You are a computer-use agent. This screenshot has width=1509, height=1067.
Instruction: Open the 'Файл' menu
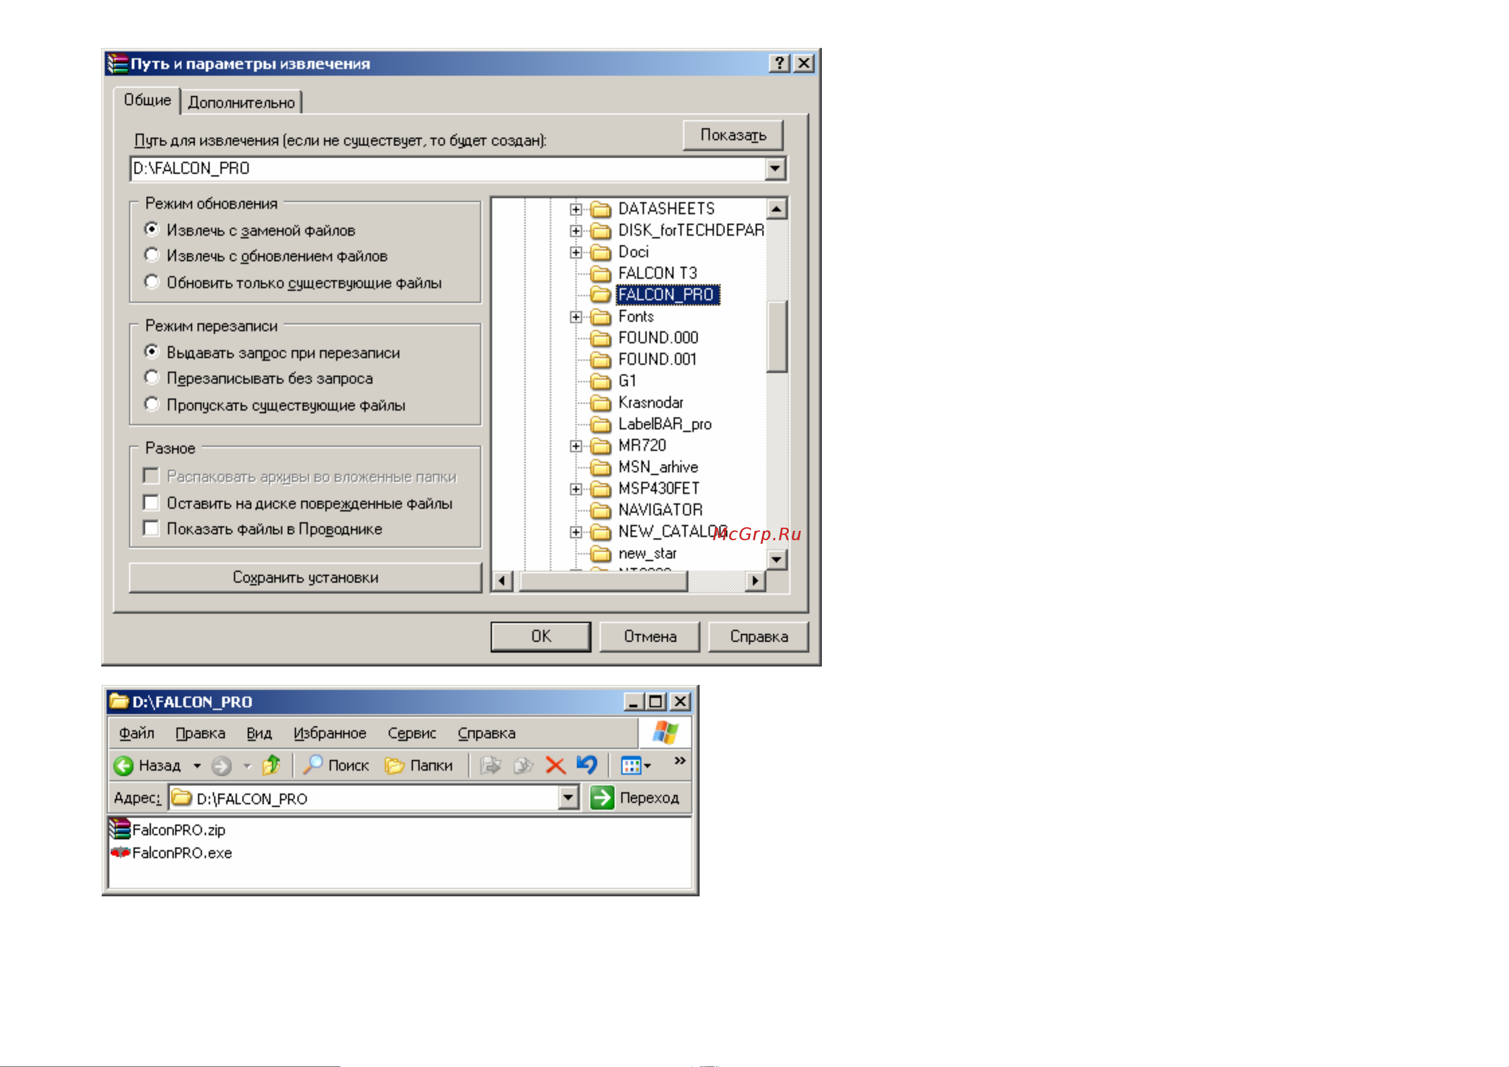[x=137, y=733]
